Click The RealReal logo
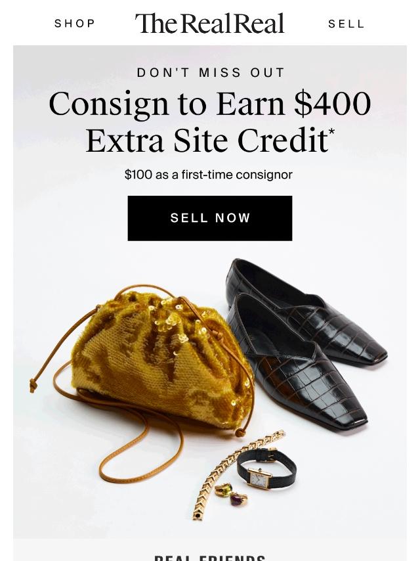Viewport: 420px width, 561px height. pyautogui.click(x=209, y=23)
